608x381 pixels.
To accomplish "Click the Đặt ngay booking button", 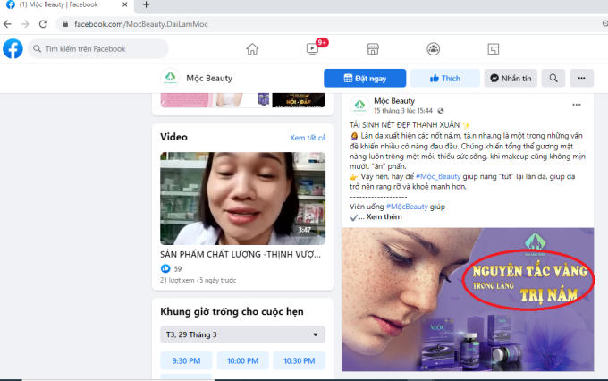I will pyautogui.click(x=365, y=78).
